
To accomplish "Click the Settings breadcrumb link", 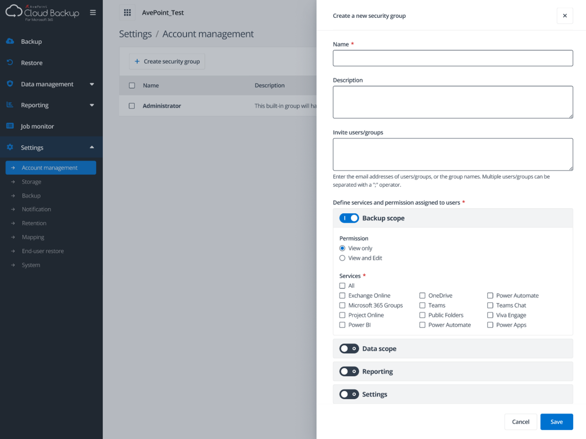I will (x=135, y=34).
